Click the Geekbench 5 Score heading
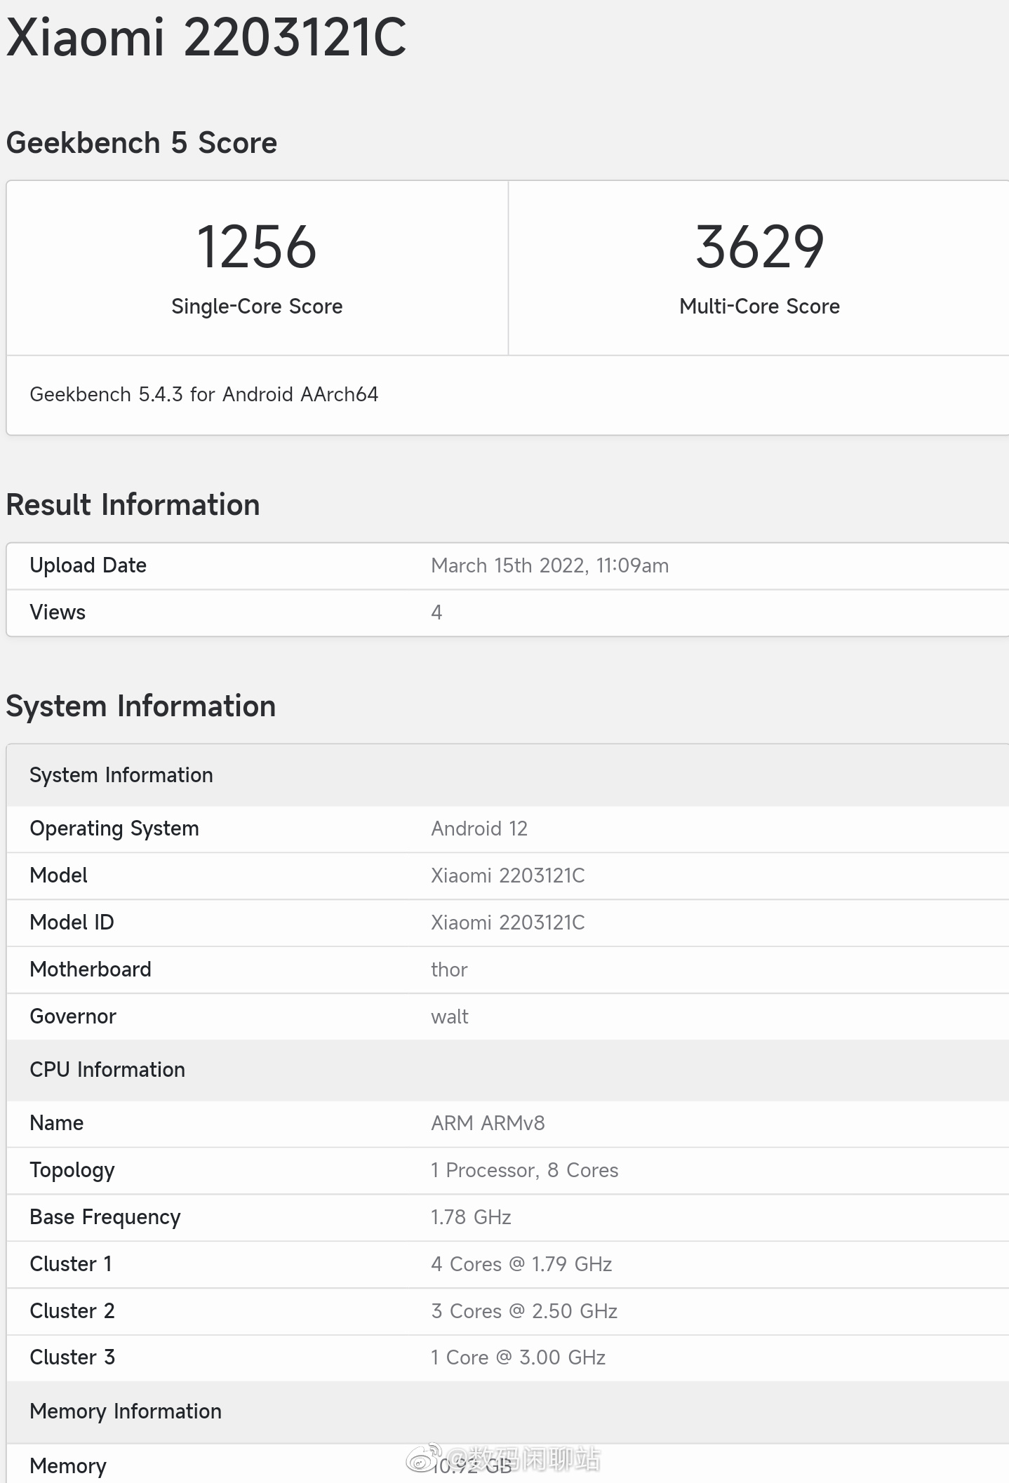 click(142, 143)
